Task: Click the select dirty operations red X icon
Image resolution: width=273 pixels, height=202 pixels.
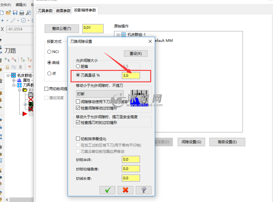Action: 14,60
